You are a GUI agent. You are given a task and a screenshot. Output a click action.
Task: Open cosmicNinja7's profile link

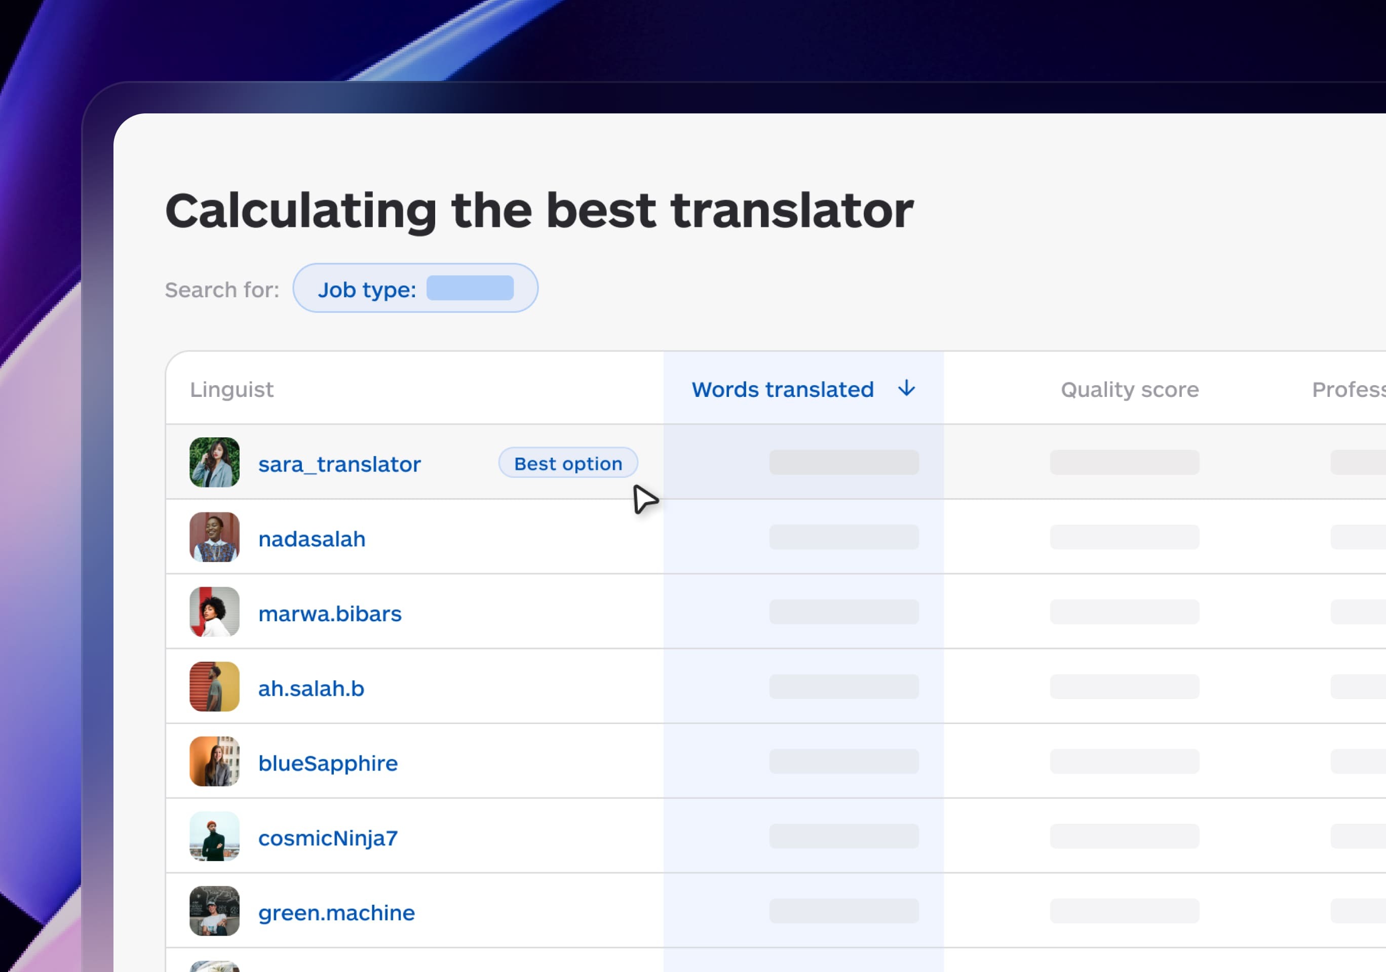pyautogui.click(x=328, y=837)
